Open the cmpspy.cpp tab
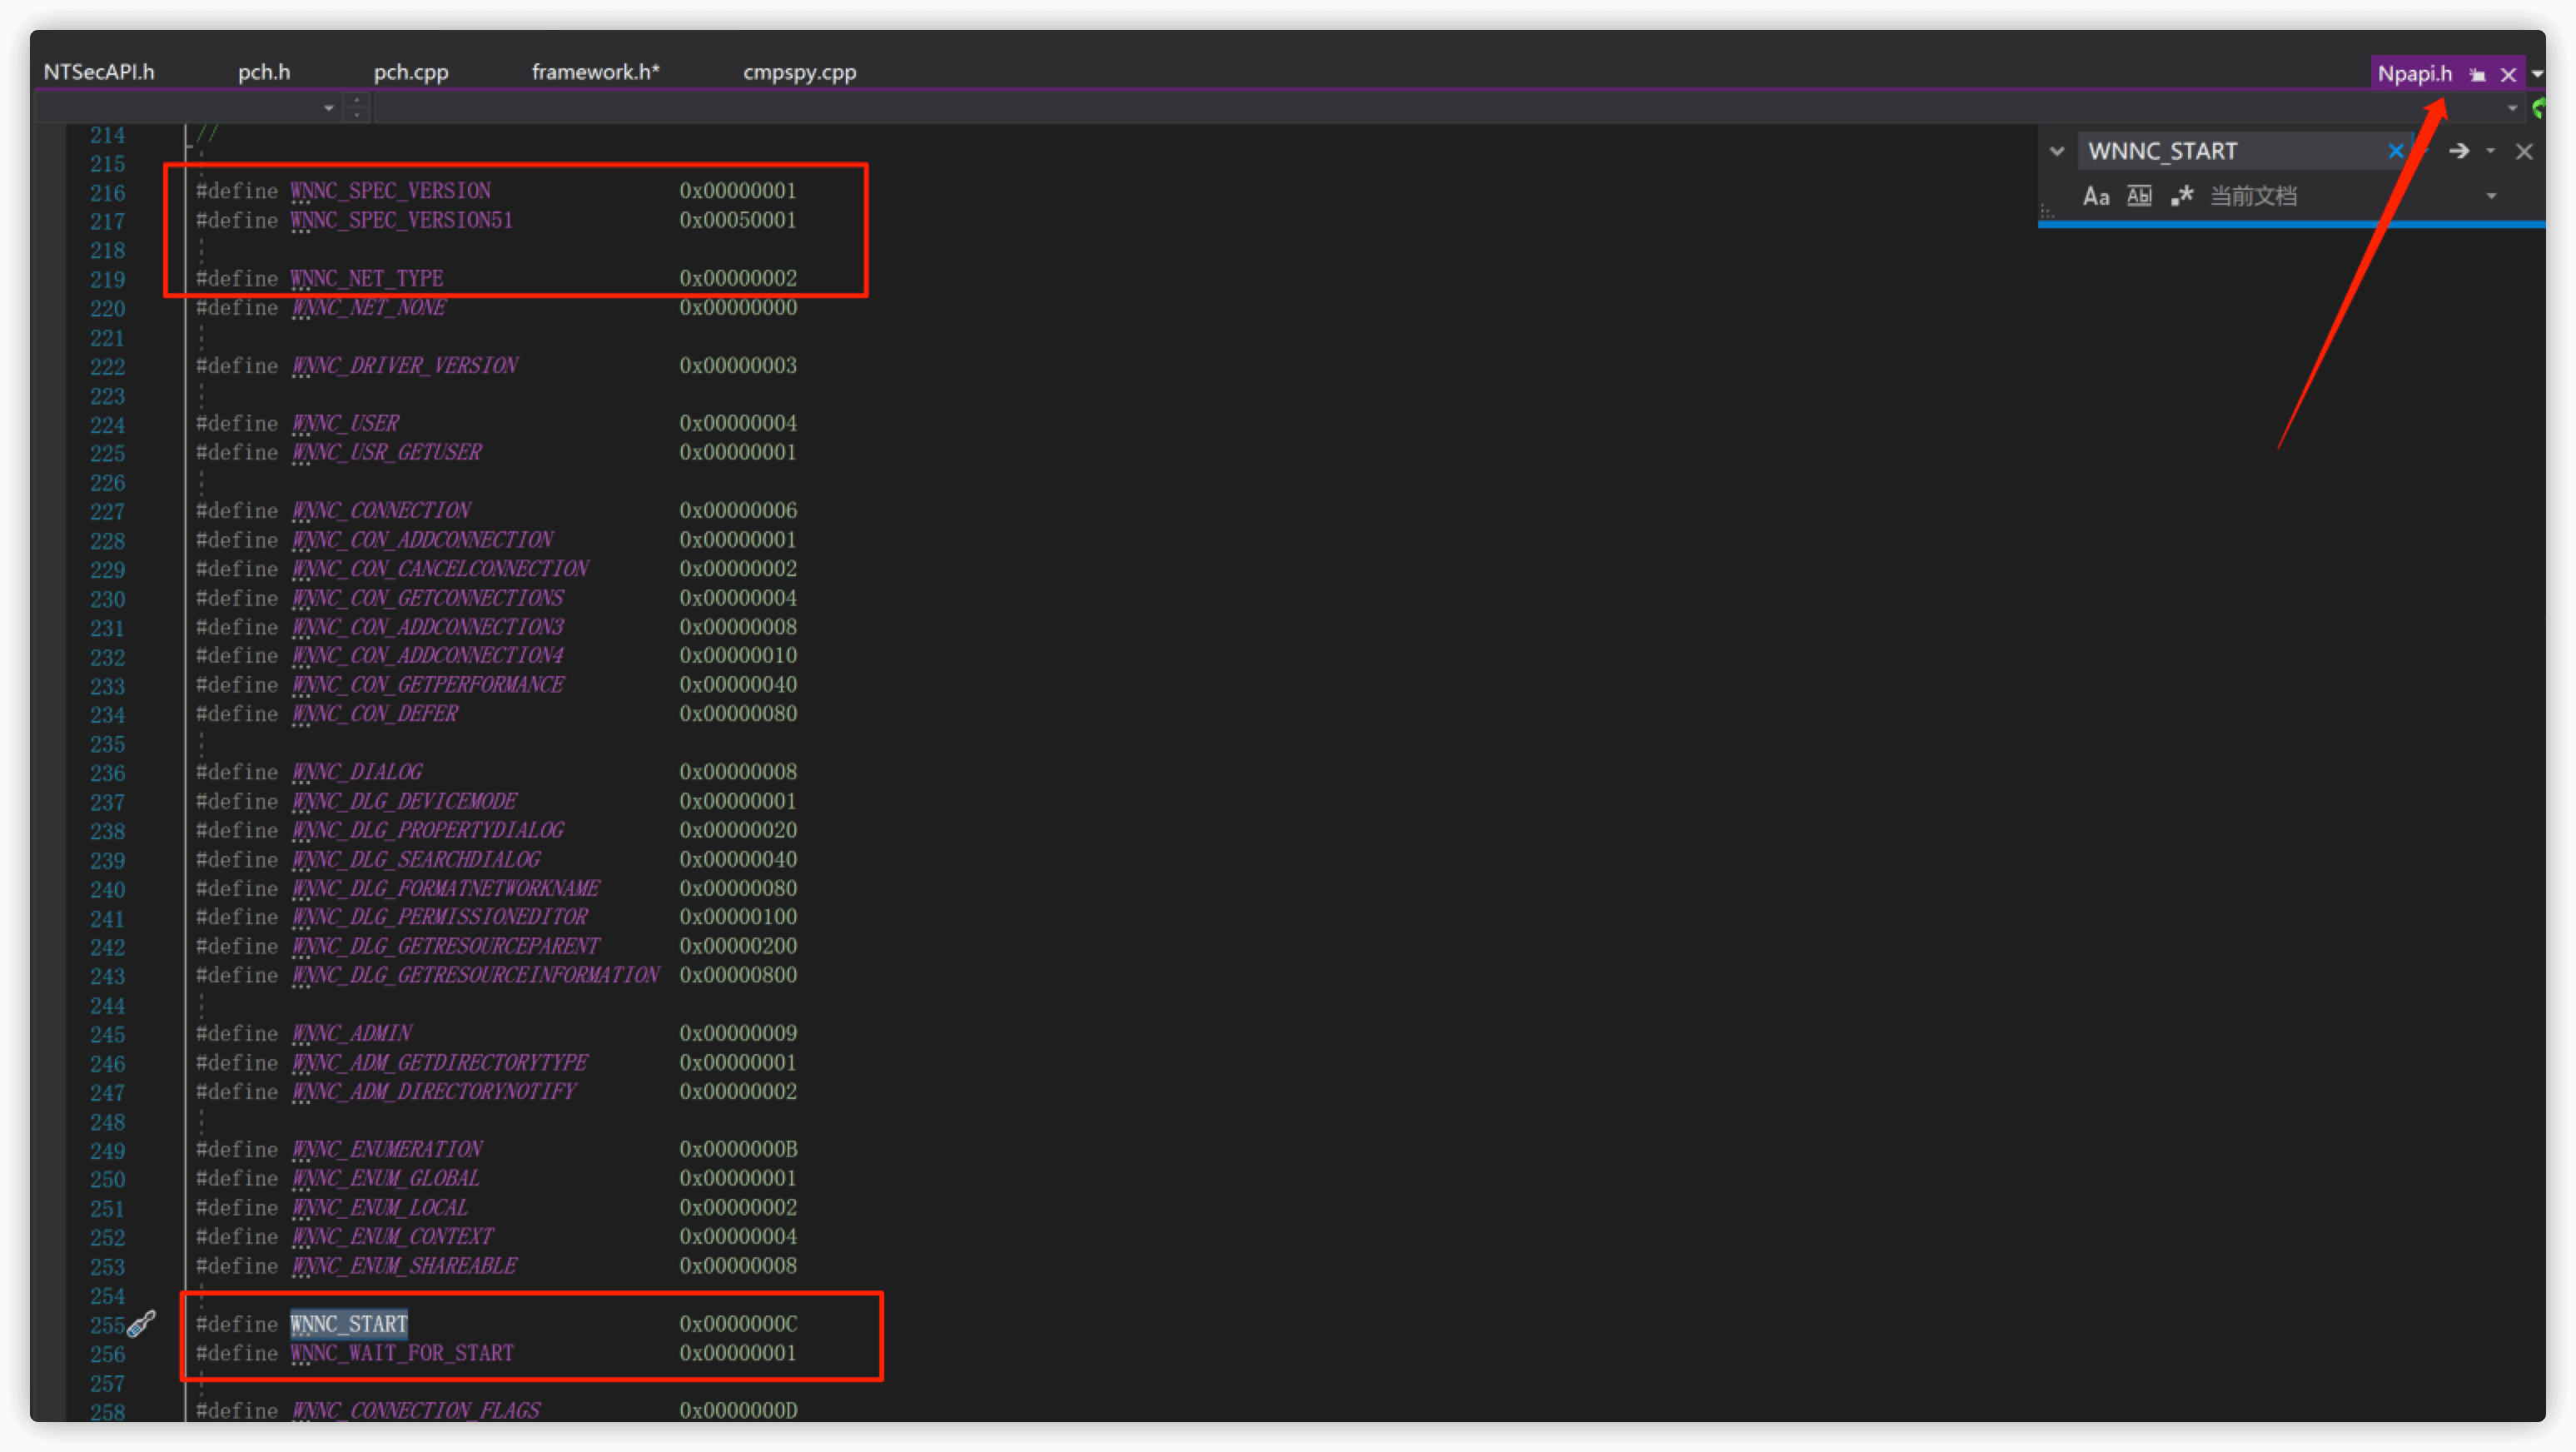Viewport: 2576px width, 1452px height. (799, 72)
